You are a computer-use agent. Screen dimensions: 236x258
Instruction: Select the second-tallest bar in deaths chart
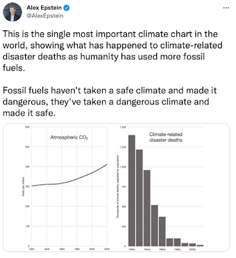pos(140,198)
